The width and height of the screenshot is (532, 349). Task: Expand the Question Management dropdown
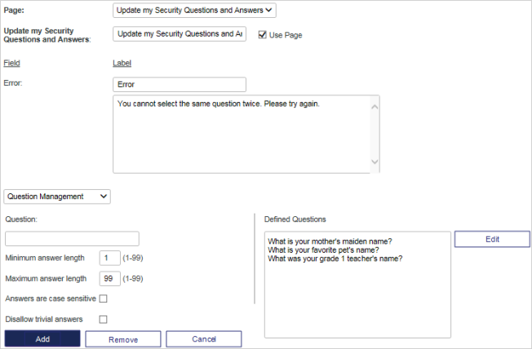click(57, 196)
